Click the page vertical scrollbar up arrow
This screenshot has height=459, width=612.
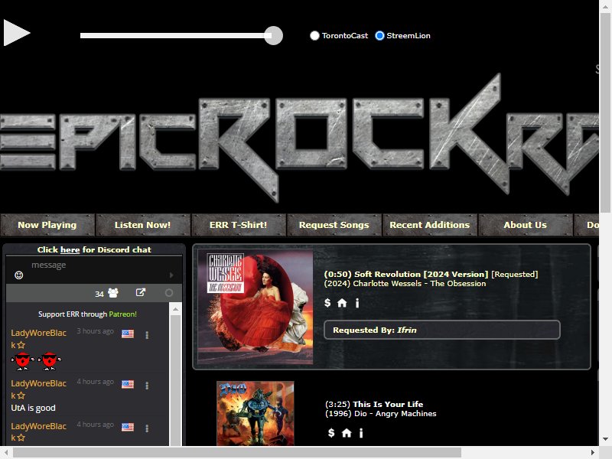605,6
